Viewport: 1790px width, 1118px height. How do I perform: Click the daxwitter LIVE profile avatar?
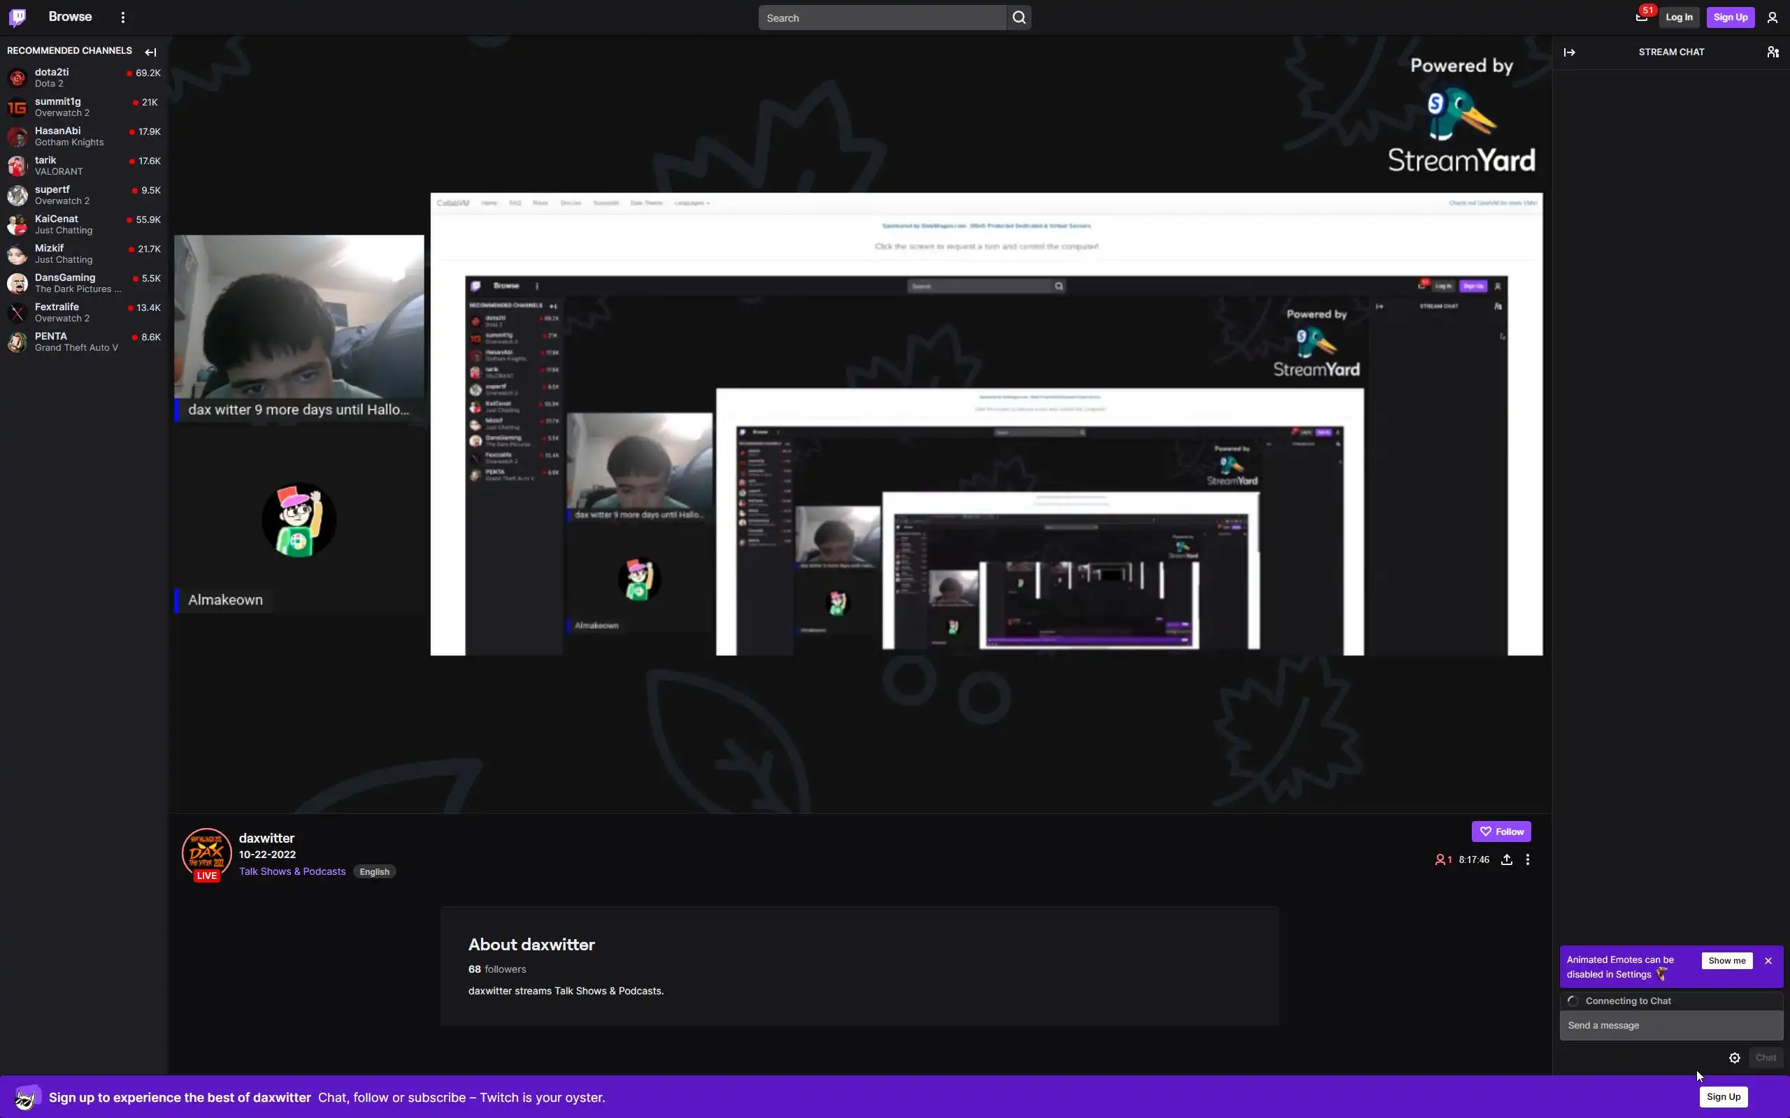[206, 852]
